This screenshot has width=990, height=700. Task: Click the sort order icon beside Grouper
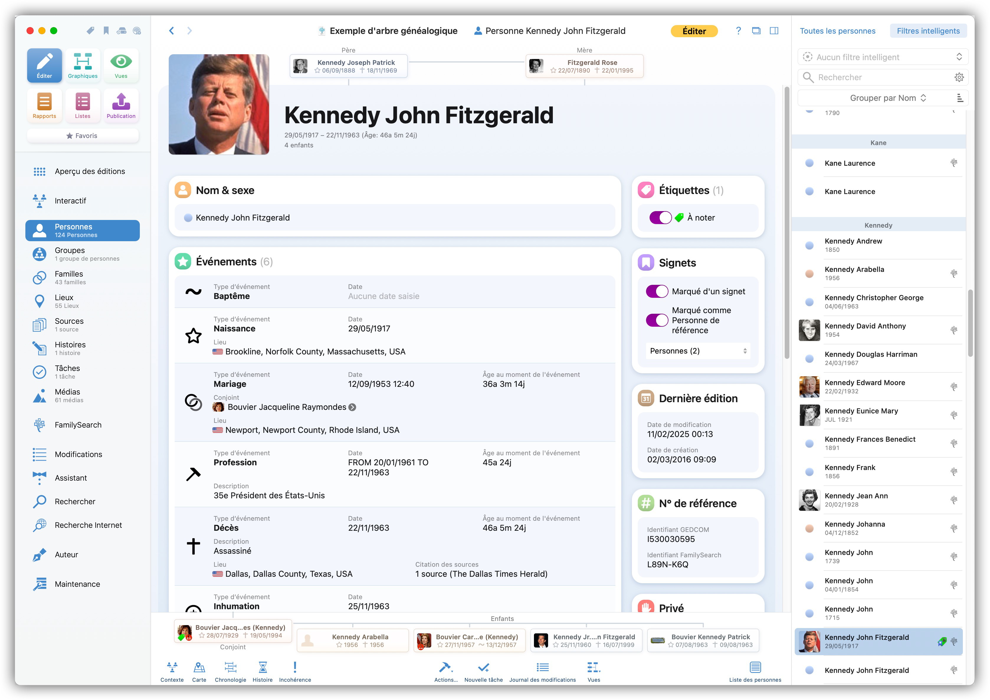point(960,98)
